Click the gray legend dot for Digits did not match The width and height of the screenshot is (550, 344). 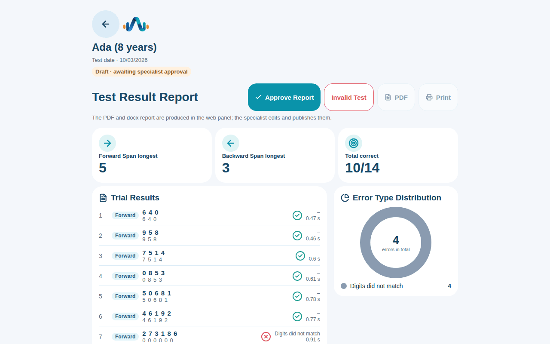pyautogui.click(x=344, y=286)
